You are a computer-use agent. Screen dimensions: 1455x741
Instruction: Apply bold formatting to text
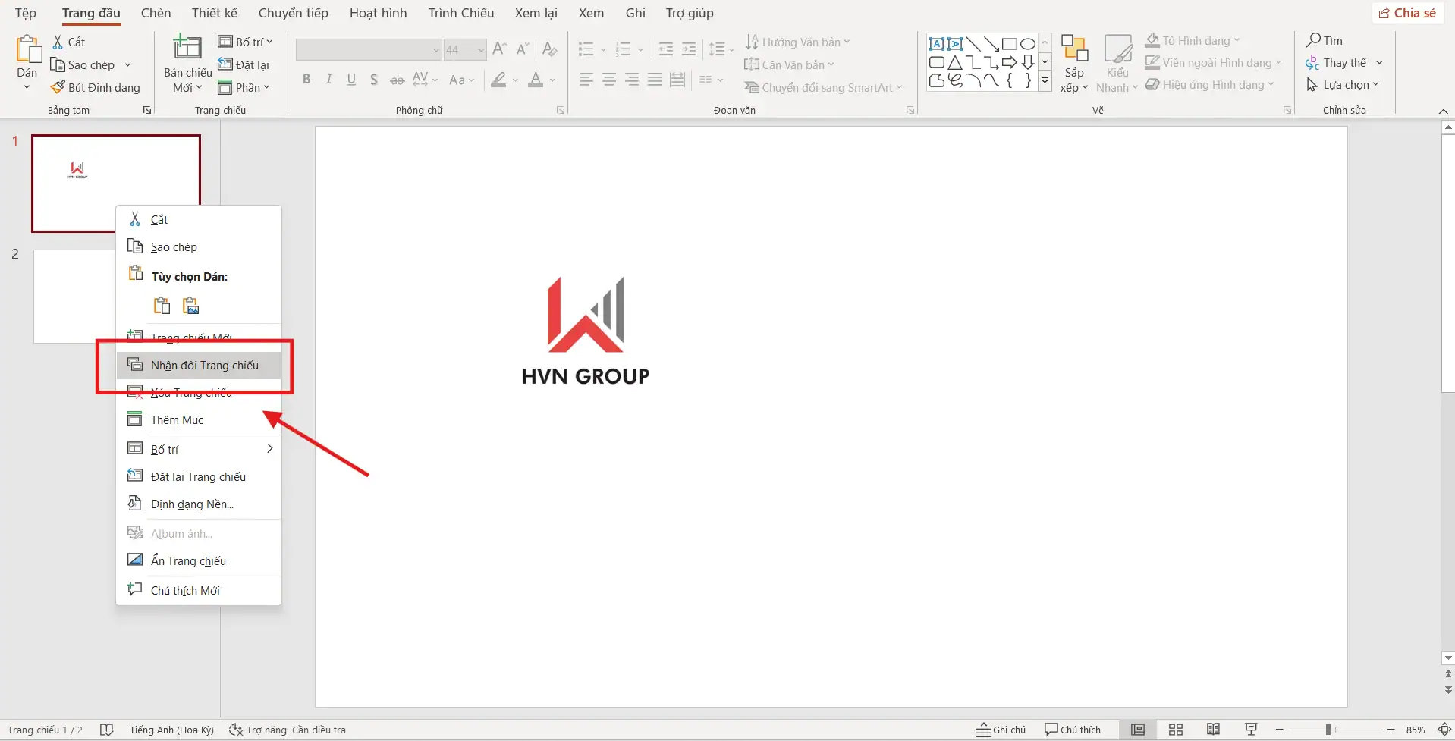tap(306, 79)
